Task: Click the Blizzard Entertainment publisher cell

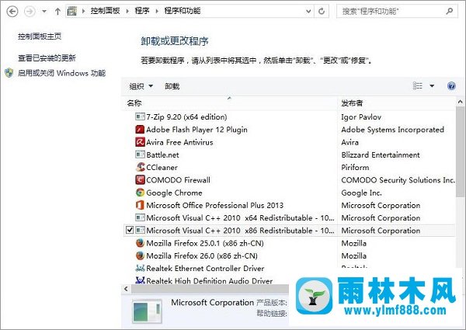Action: pos(381,155)
